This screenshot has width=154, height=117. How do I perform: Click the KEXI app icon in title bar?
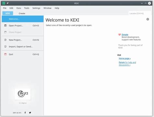point(4,3)
